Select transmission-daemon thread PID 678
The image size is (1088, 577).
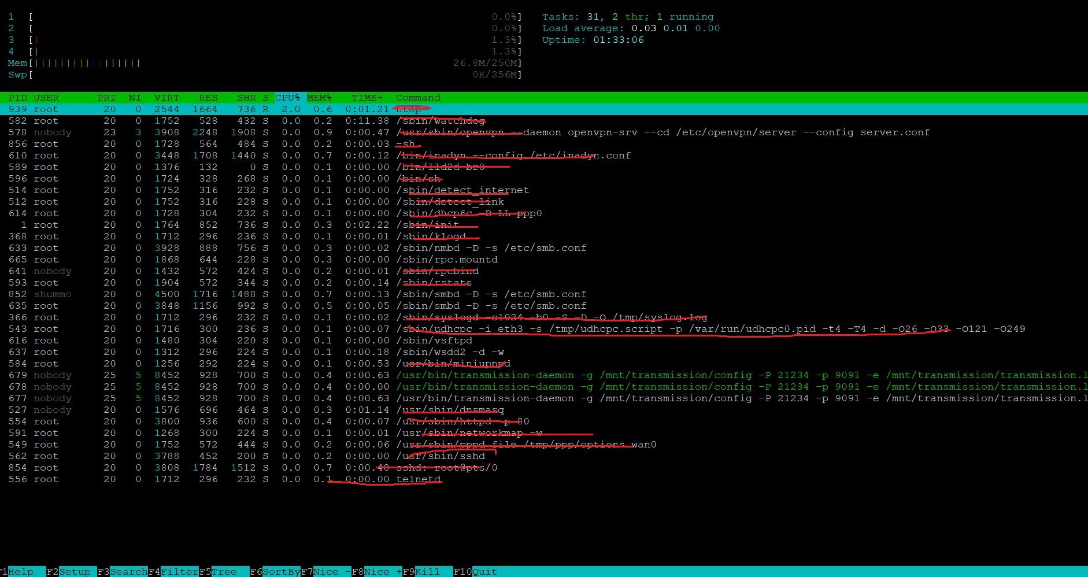click(x=544, y=387)
